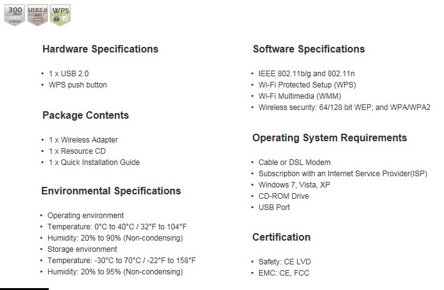The height and width of the screenshot is (290, 444).
Task: Click the 'WPS push button' list item
Action: 77,85
